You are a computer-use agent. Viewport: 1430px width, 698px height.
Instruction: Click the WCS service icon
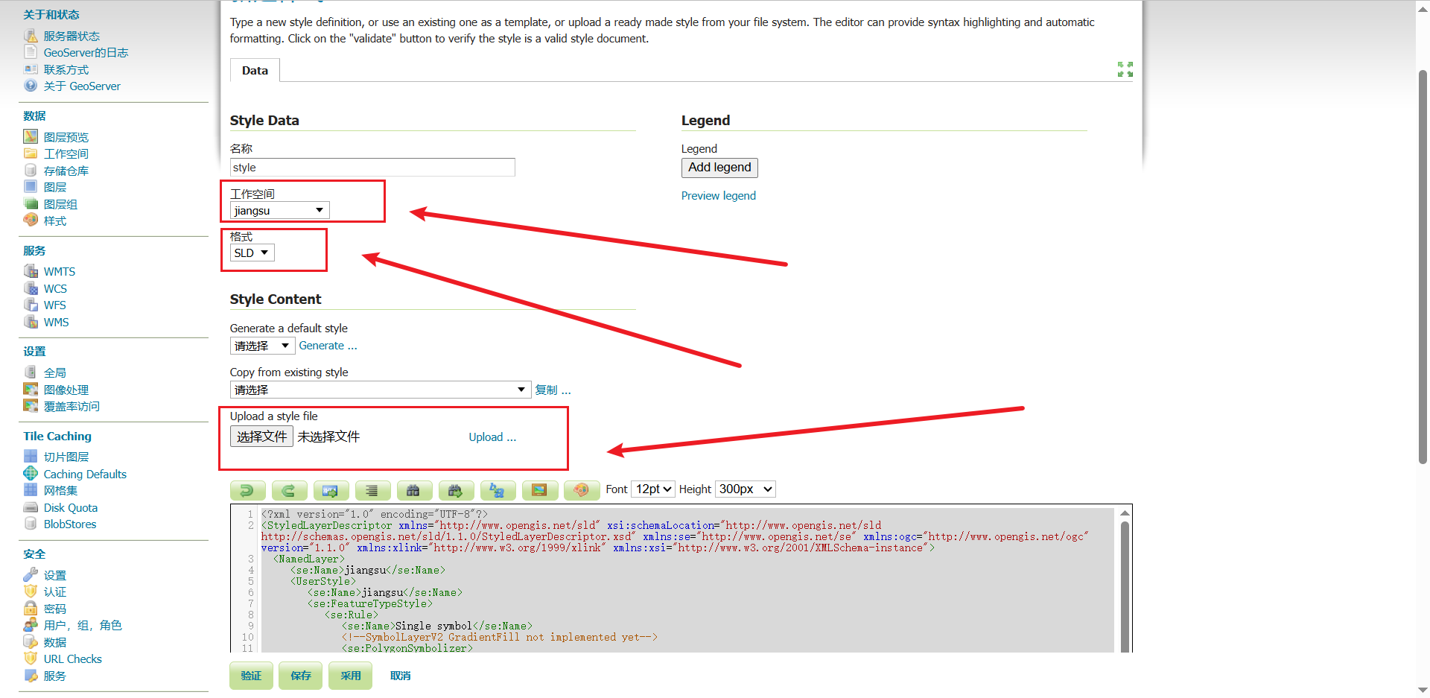[x=31, y=288]
